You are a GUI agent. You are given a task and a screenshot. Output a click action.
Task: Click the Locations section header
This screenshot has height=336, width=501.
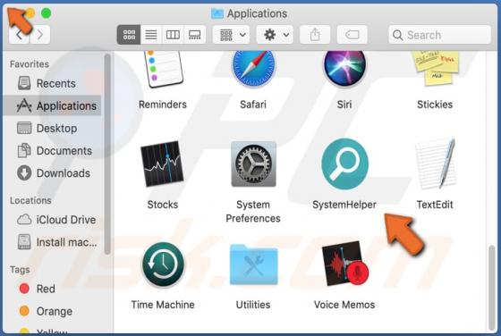(30, 200)
